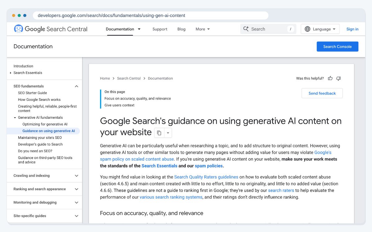Screen dimensions: 372x232
Task: Follow the search raters link
Action: tap(281, 190)
